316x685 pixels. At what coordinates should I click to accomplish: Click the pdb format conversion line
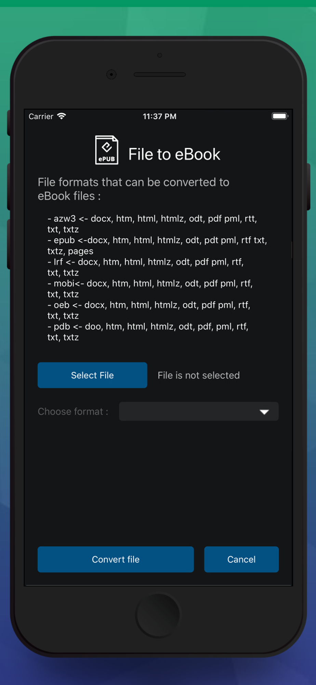click(x=148, y=332)
